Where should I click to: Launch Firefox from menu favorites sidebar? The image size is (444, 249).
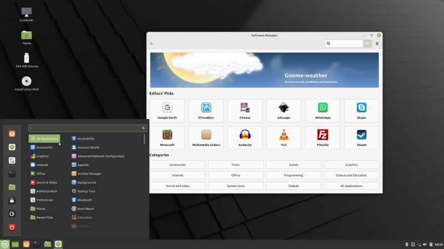tap(12, 133)
